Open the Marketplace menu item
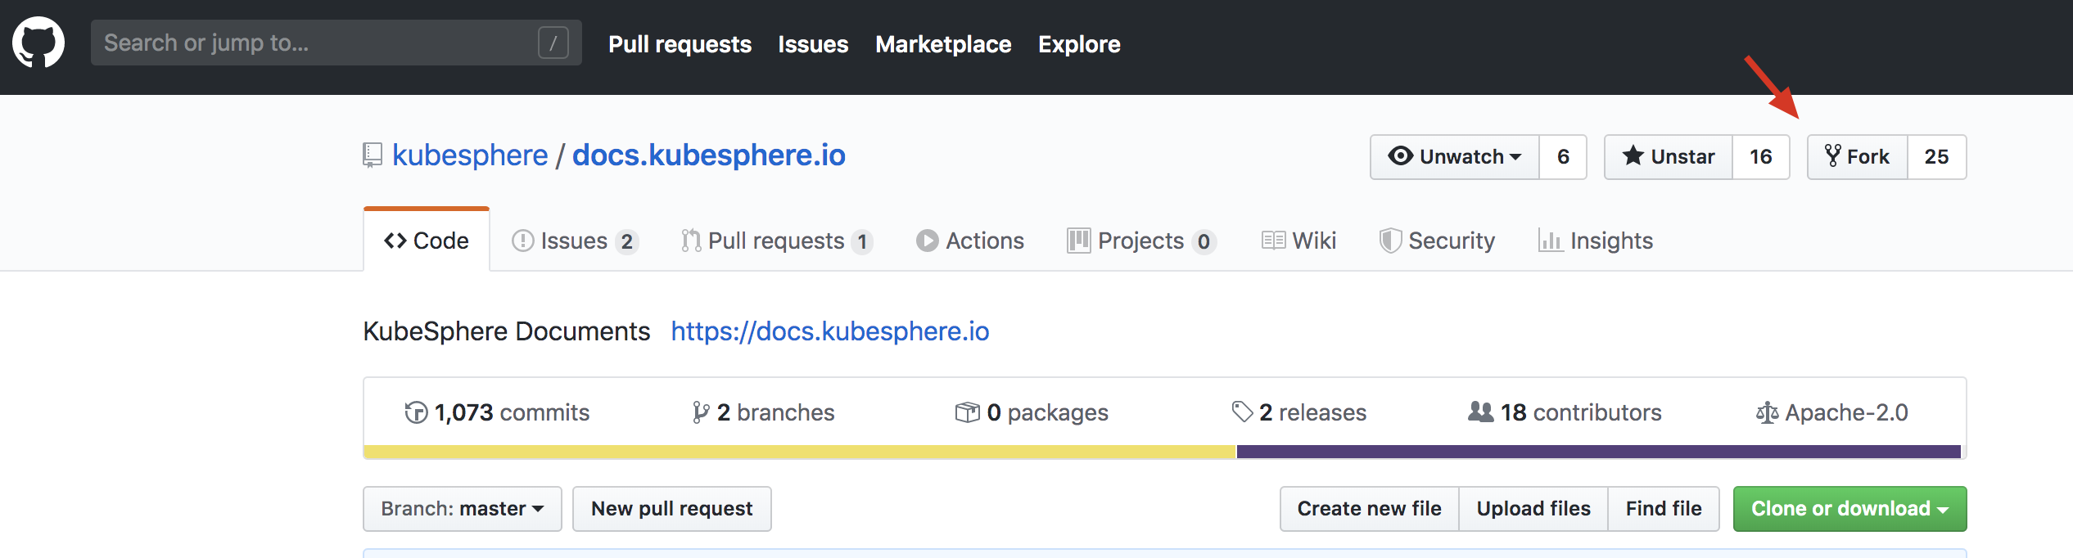2073x558 pixels. pos(943,44)
